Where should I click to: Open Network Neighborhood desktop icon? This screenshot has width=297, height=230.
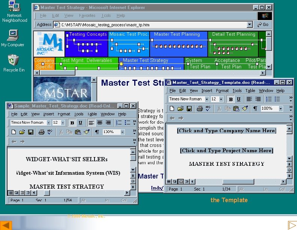pyautogui.click(x=15, y=11)
